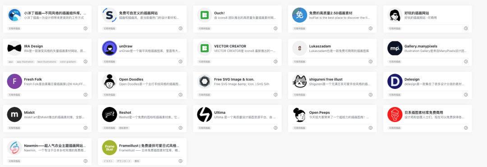Open the Open Doodles title link
487x167 pixels.
[x=131, y=79]
